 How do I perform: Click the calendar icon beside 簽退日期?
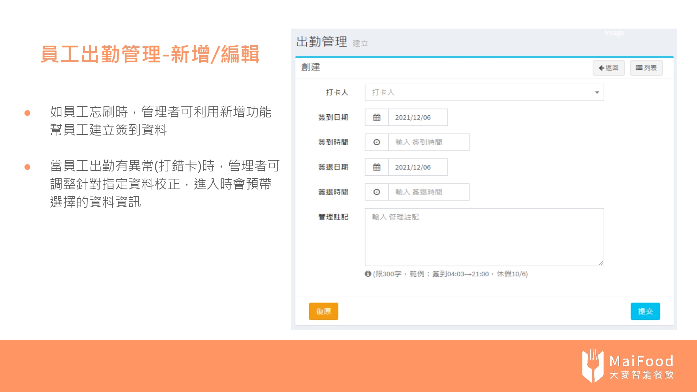(x=376, y=167)
